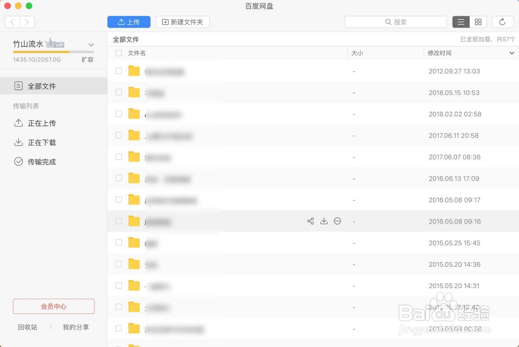519x347 pixels.
Task: Click the 1435.1G/2057.0G storage text
Action: pyautogui.click(x=37, y=60)
